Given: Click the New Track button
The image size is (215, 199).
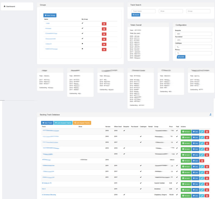Looking at the screenshot, I should click(47, 123).
